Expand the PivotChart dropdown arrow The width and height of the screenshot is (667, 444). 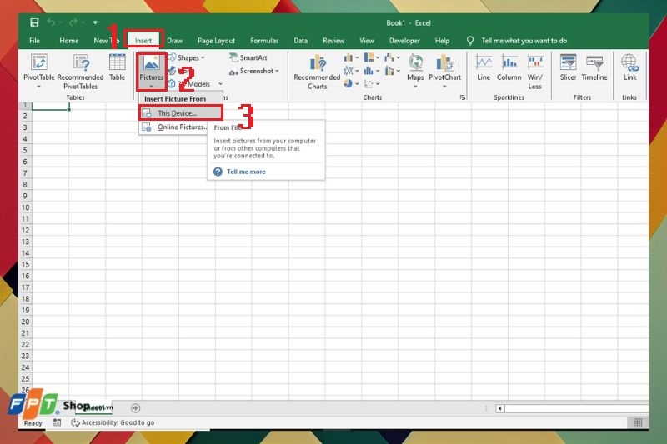click(444, 87)
